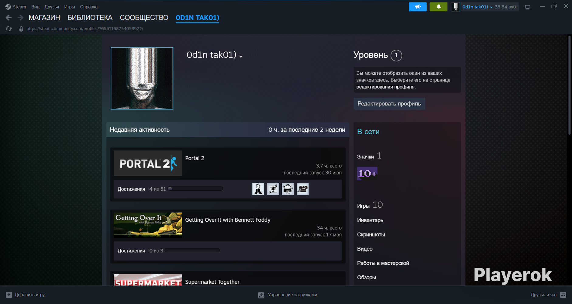This screenshot has height=304, width=572.
Task: Open the profile name dropdown arrow
Action: [241, 57]
